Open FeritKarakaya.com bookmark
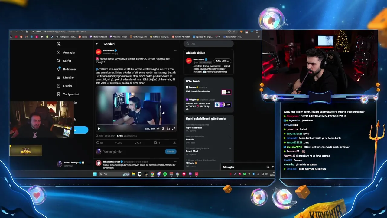Image resolution: width=387 pixels, height=218 pixels. point(138,37)
